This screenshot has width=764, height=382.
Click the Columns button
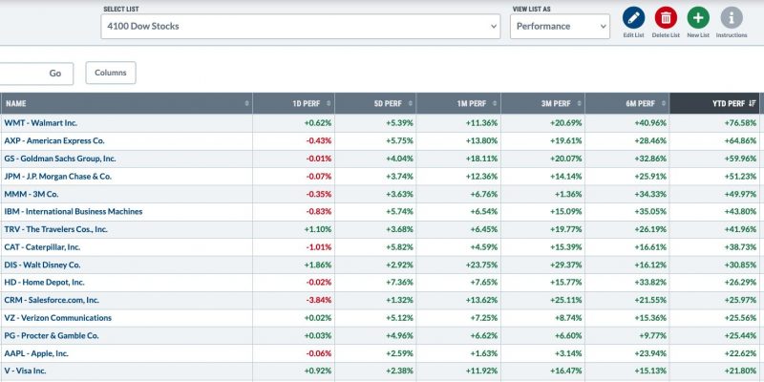coord(111,73)
